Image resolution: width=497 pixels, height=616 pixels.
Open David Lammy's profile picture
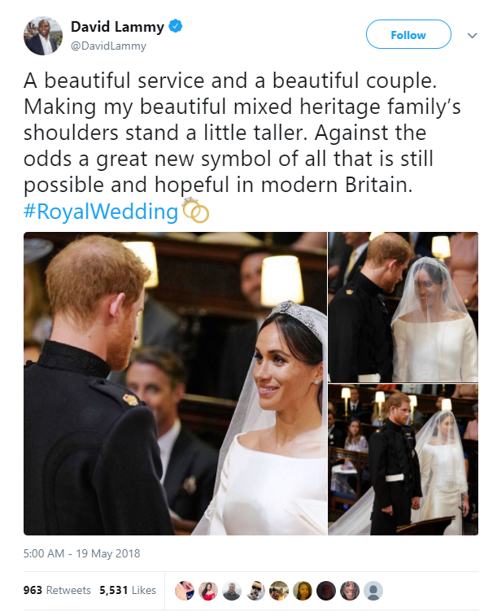[43, 36]
